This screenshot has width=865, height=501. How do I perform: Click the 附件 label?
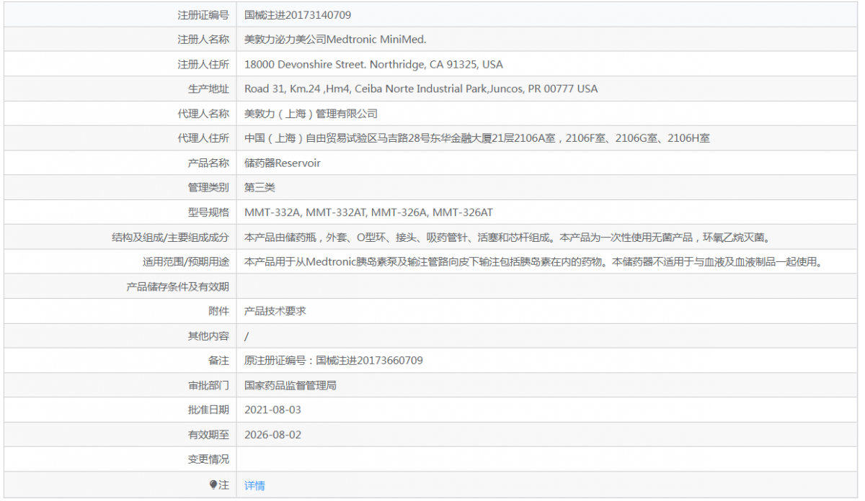click(x=218, y=311)
